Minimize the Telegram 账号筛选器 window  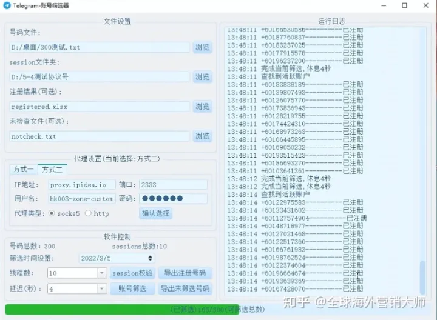point(384,5)
